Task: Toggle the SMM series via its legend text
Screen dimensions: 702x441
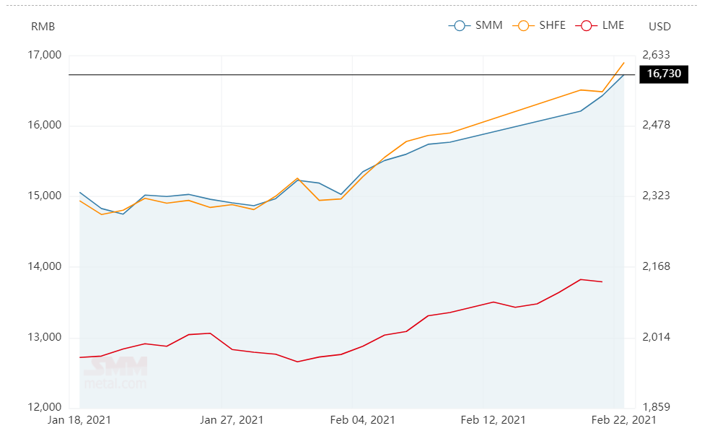Action: tap(488, 26)
